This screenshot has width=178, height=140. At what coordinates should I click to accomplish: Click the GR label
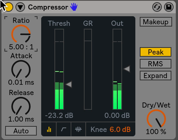pos(88,23)
